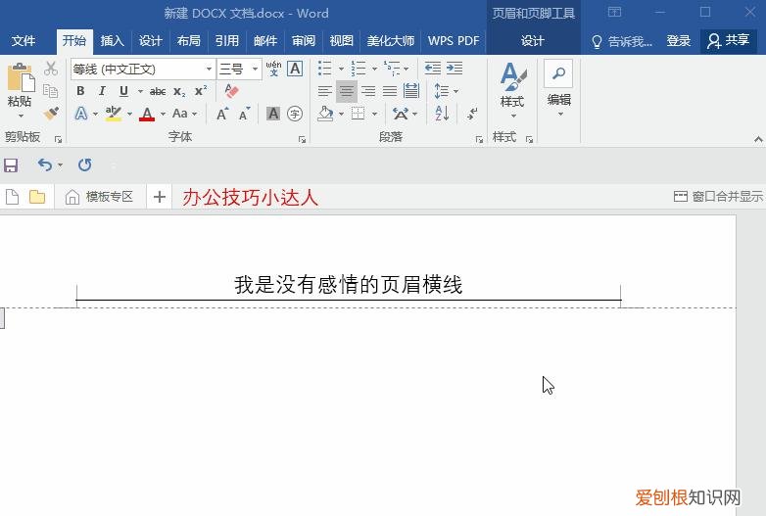Open the Change Case Aa menu

click(x=184, y=114)
